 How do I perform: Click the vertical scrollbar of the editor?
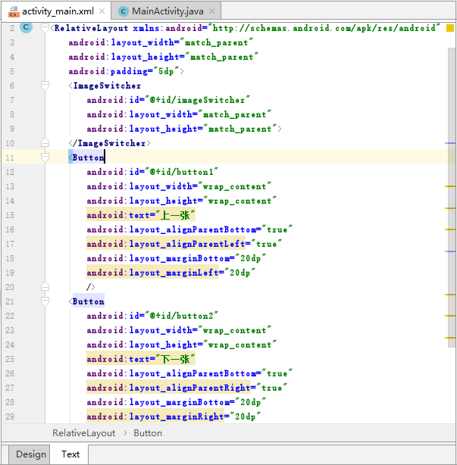(452, 197)
